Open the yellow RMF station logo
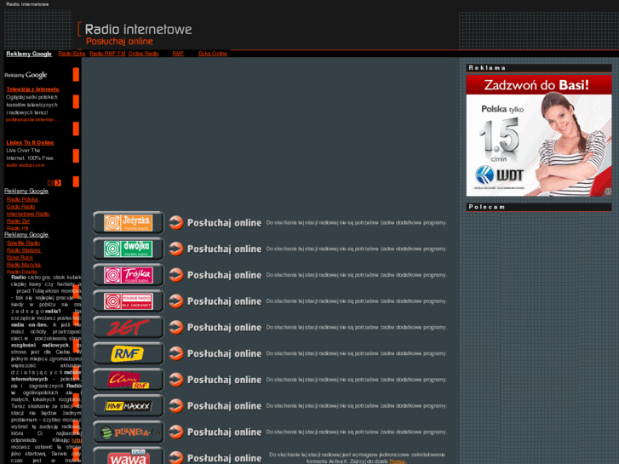 pos(129,353)
